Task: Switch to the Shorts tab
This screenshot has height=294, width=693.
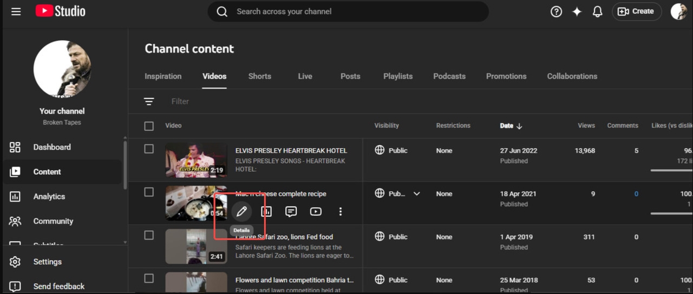Action: coord(260,76)
